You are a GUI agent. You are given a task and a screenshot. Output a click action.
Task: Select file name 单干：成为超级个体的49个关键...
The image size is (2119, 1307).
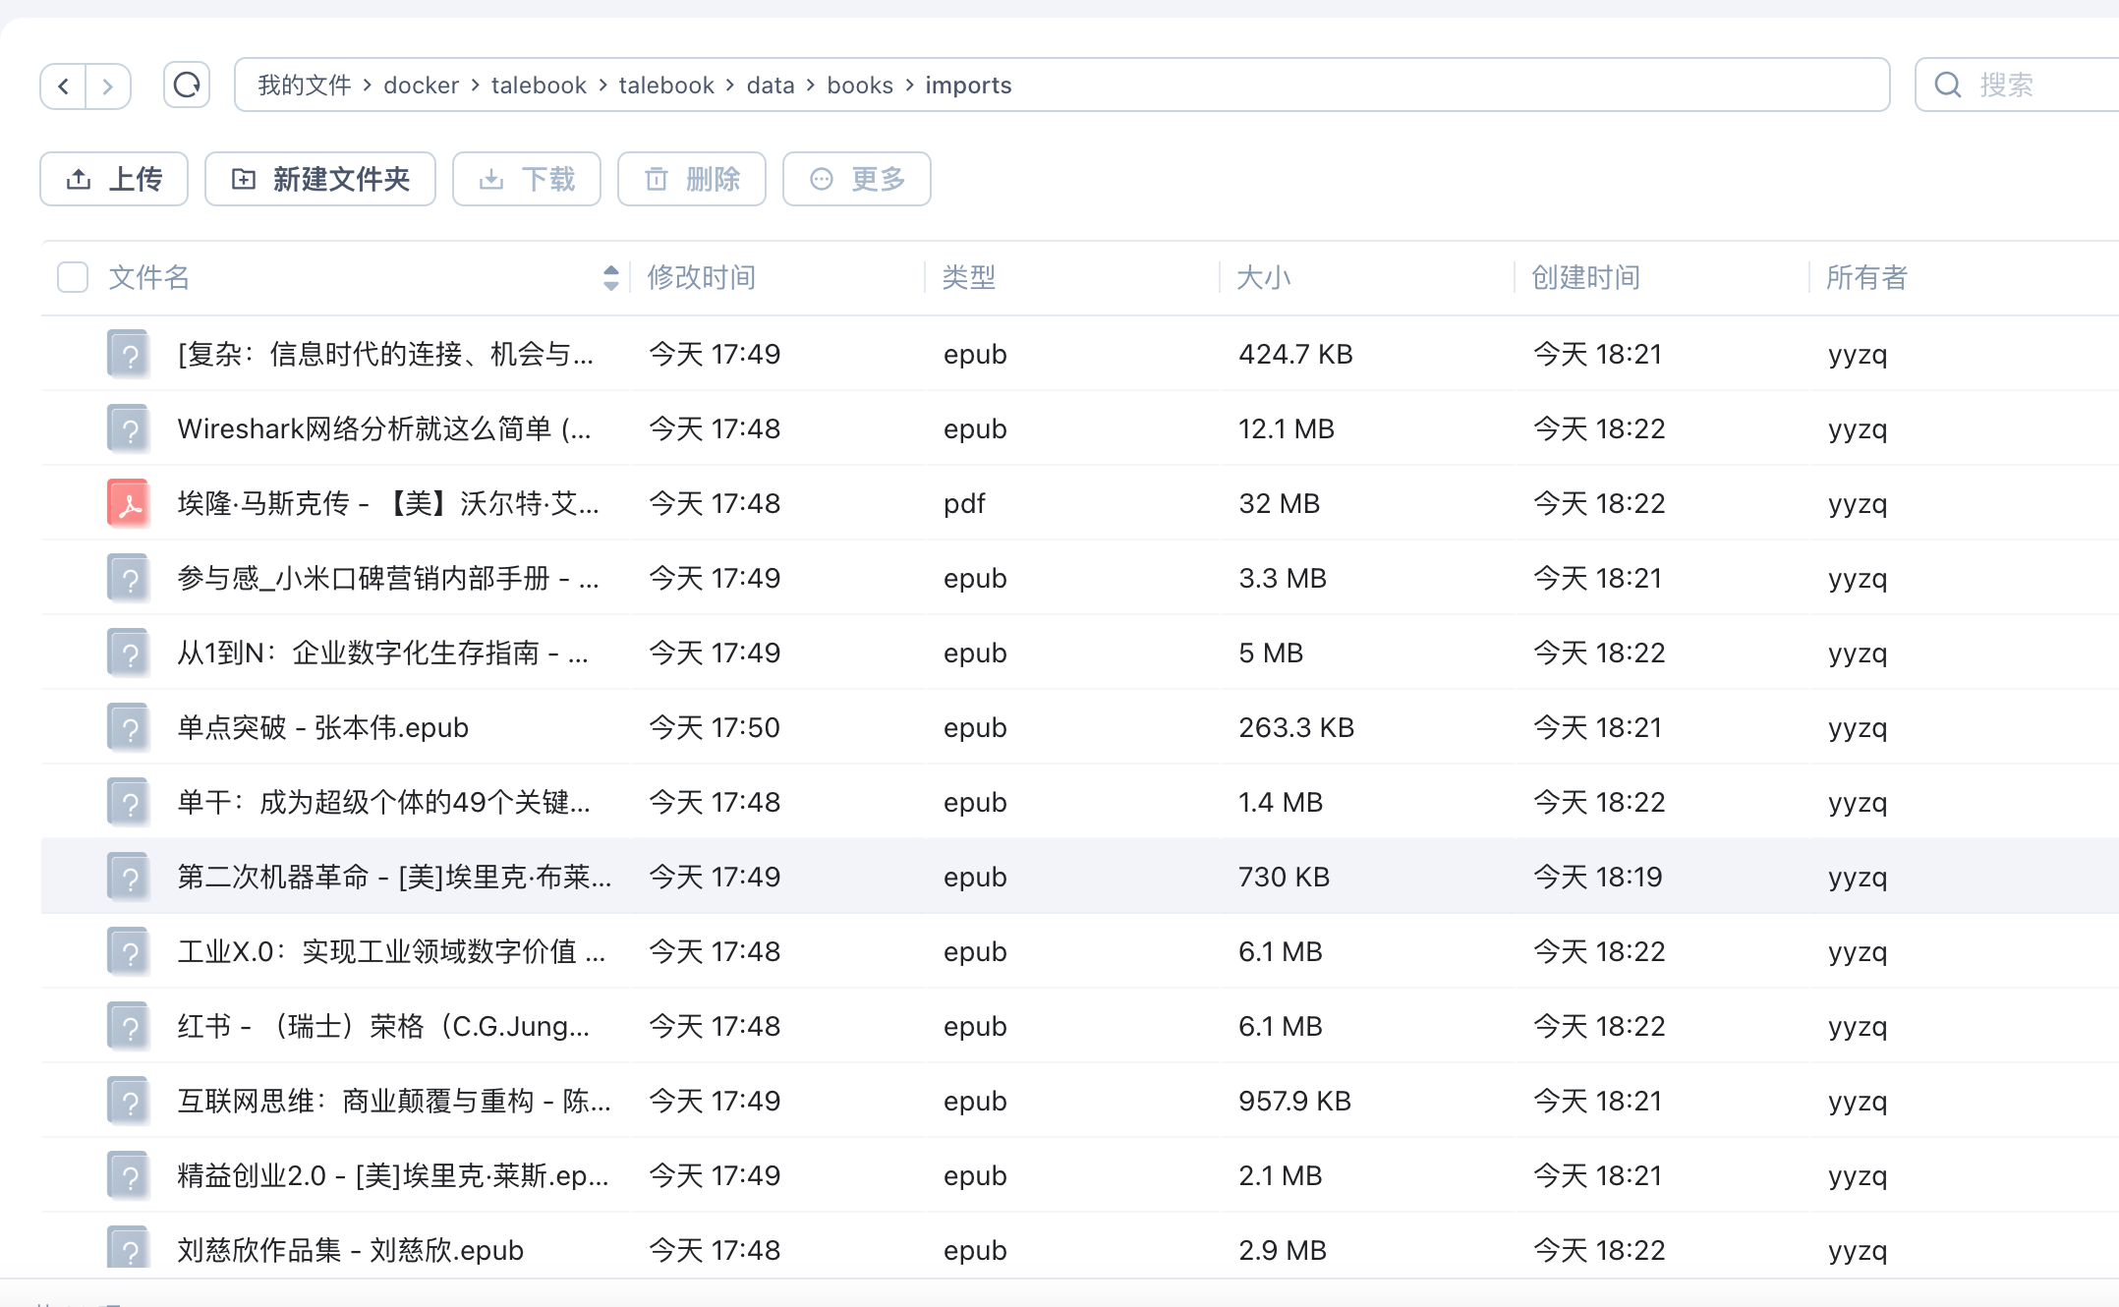pyautogui.click(x=384, y=802)
